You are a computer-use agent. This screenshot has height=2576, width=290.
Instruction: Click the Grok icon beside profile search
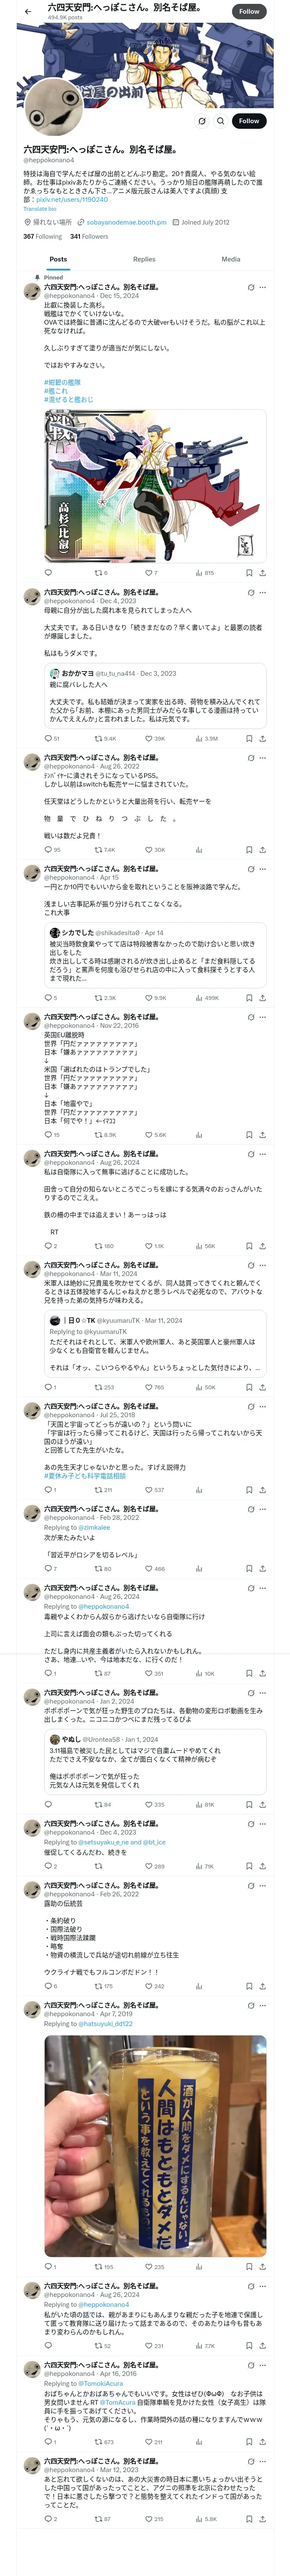coord(201,121)
